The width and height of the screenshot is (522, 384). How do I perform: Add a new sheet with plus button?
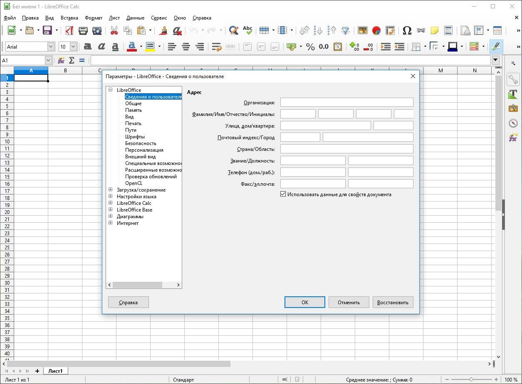coord(37,371)
